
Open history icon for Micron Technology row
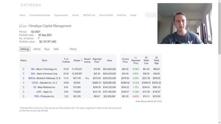(23, 69)
